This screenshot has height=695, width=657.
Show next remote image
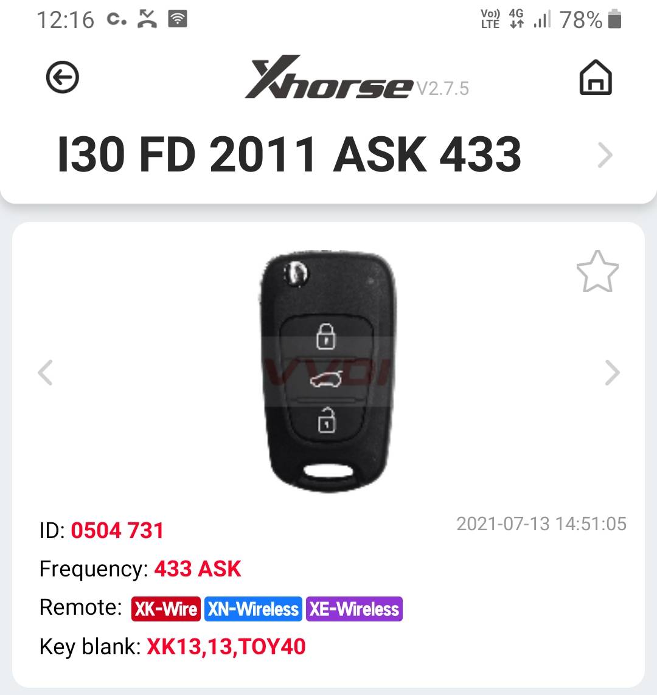pos(612,372)
